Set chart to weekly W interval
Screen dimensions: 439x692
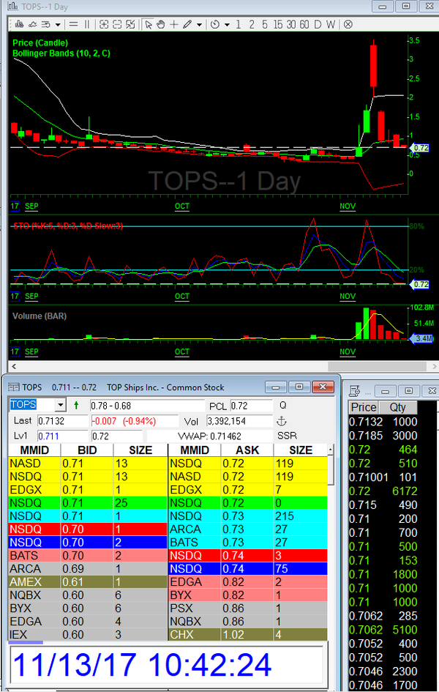[331, 24]
